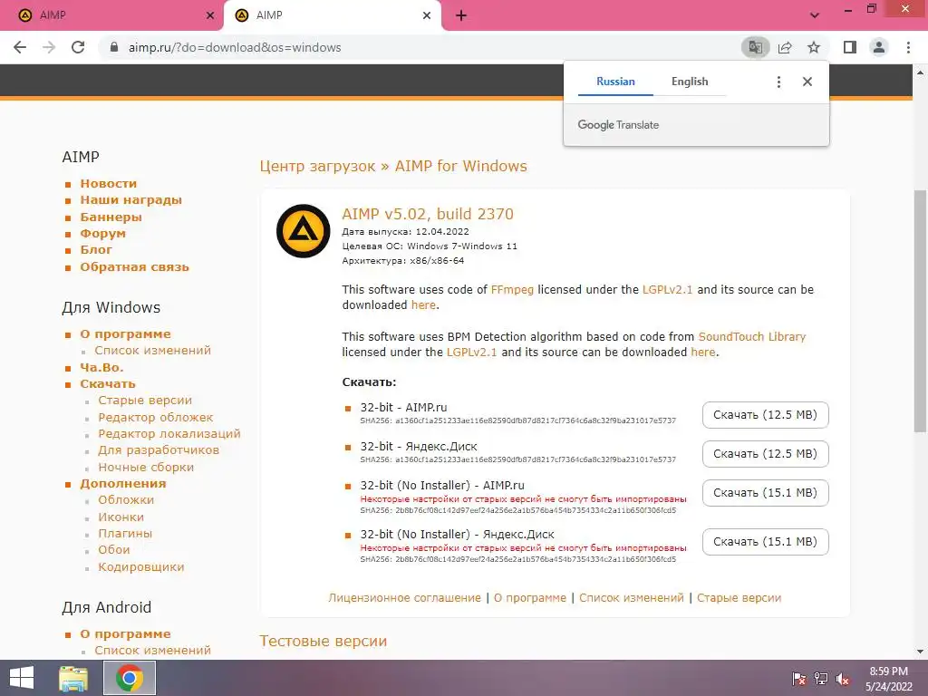The height and width of the screenshot is (696, 928).
Task: Click the Chrome taskbar icon
Action: coord(130,678)
